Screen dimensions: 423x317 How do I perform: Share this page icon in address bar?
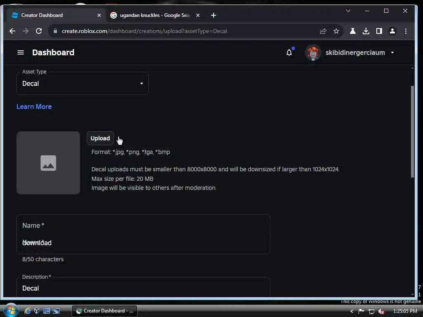(x=323, y=31)
